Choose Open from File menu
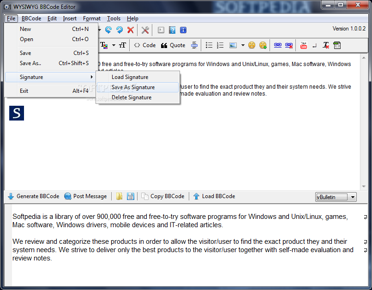 tap(51, 39)
